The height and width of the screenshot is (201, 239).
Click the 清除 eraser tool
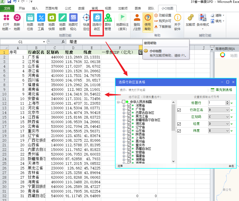tap(217, 15)
